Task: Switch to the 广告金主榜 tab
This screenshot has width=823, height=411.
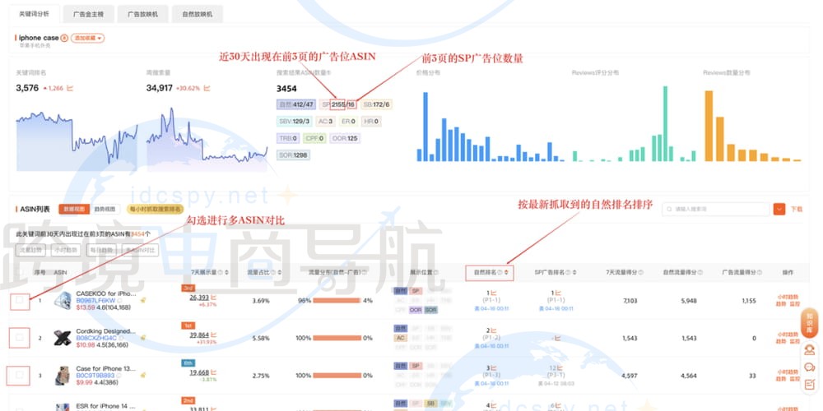Action: (88, 15)
